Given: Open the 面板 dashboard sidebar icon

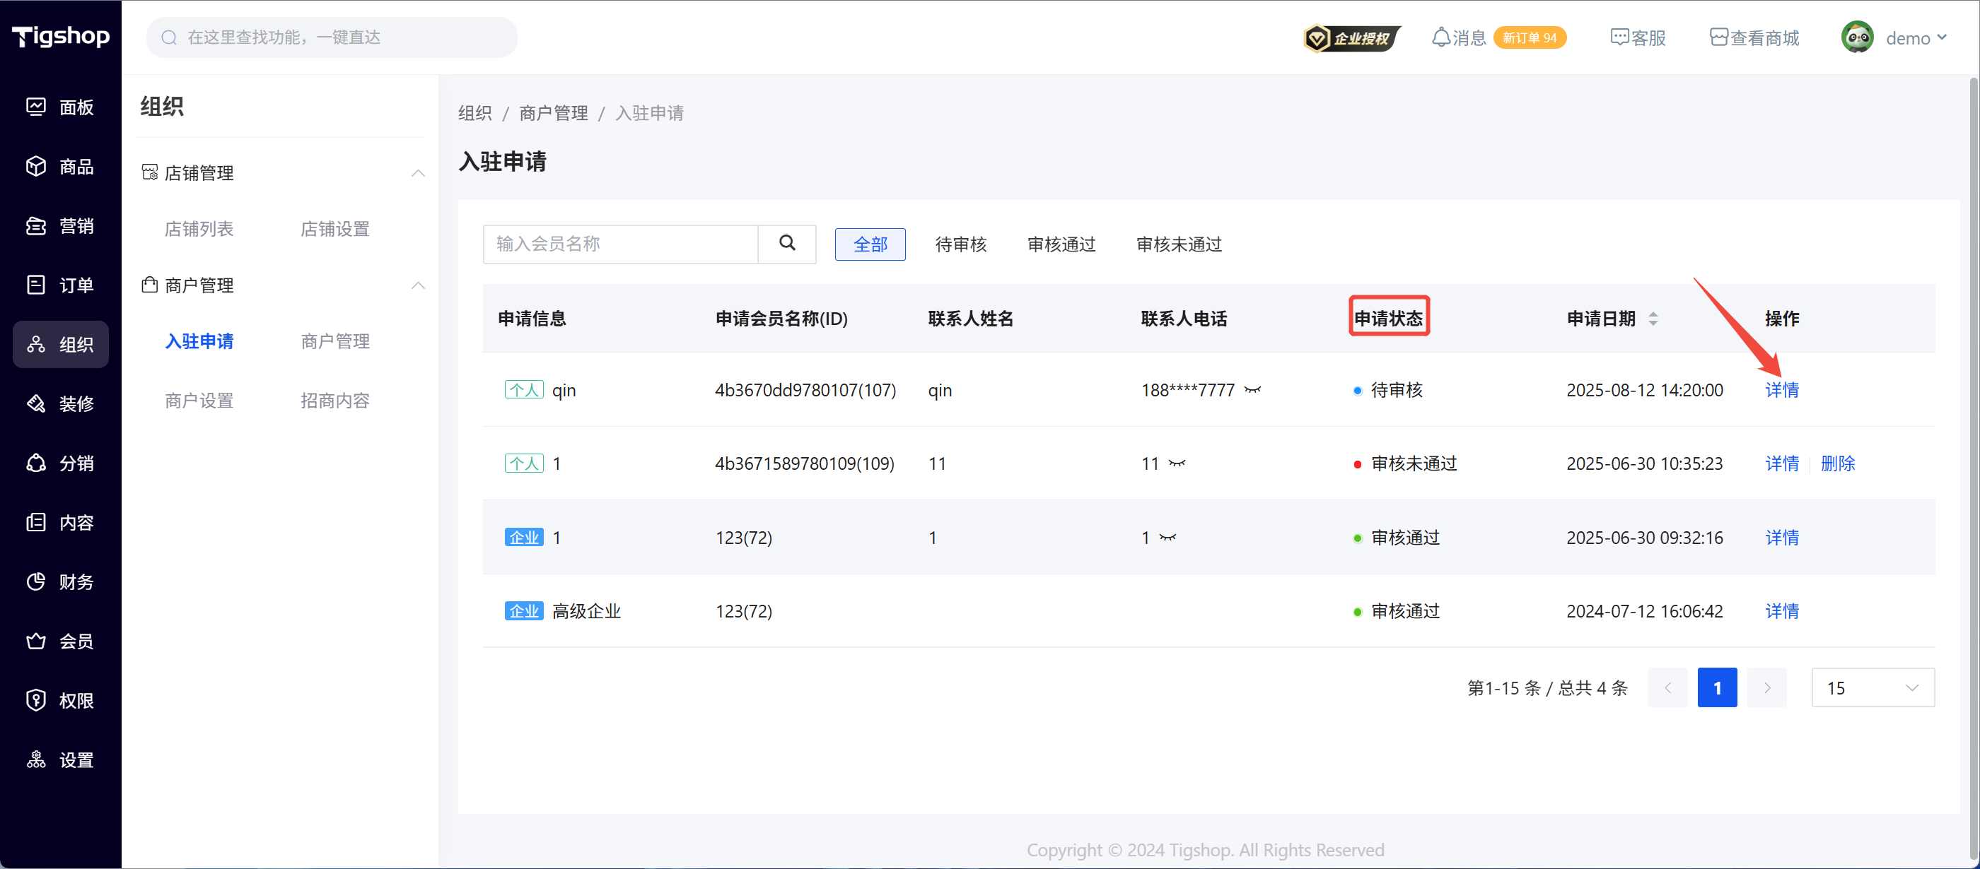Looking at the screenshot, I should click(35, 107).
